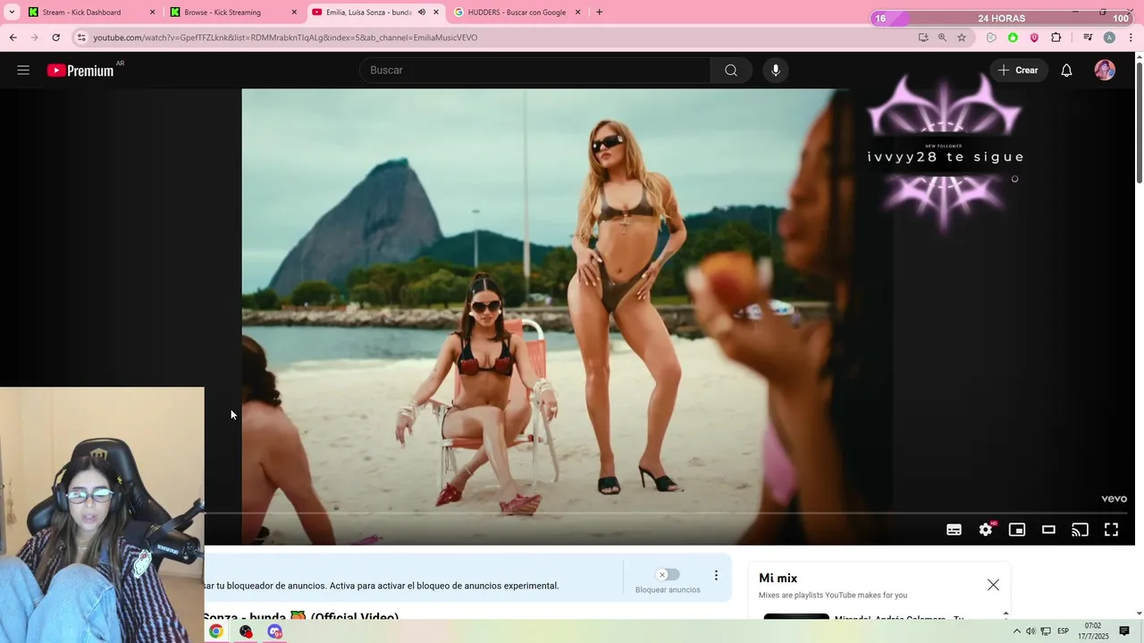
Task: Click the Crear button
Action: (1018, 71)
